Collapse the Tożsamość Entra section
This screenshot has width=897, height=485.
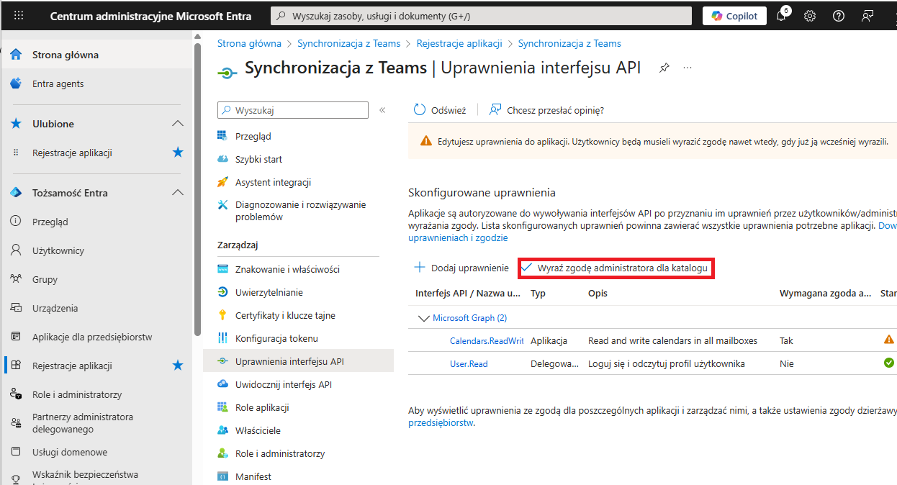(x=178, y=193)
